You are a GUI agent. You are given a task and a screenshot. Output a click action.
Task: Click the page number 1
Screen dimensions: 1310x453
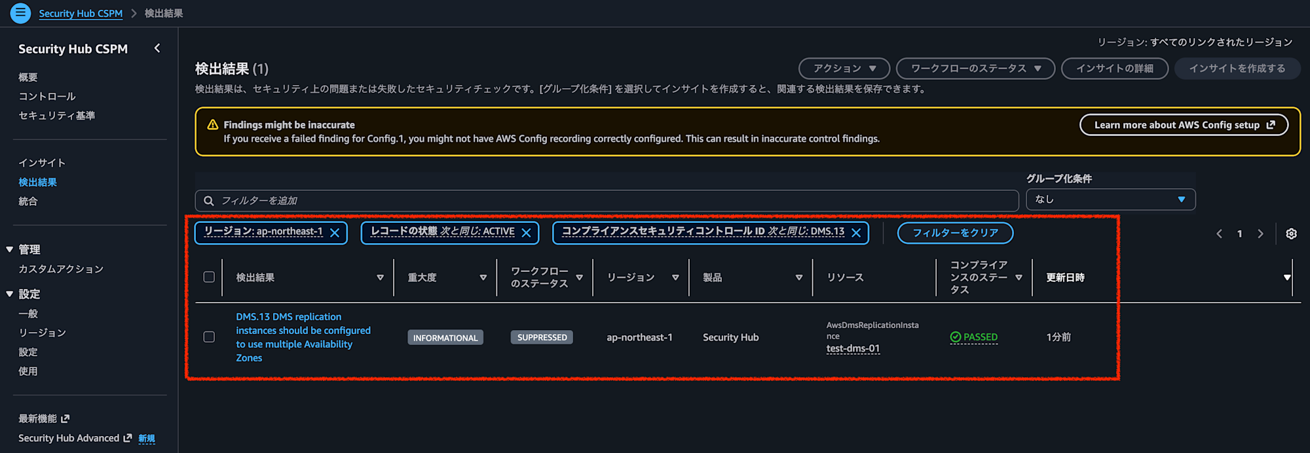(x=1239, y=233)
